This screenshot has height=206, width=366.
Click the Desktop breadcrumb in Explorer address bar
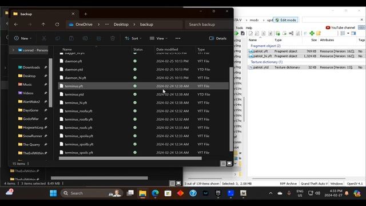coord(121,24)
